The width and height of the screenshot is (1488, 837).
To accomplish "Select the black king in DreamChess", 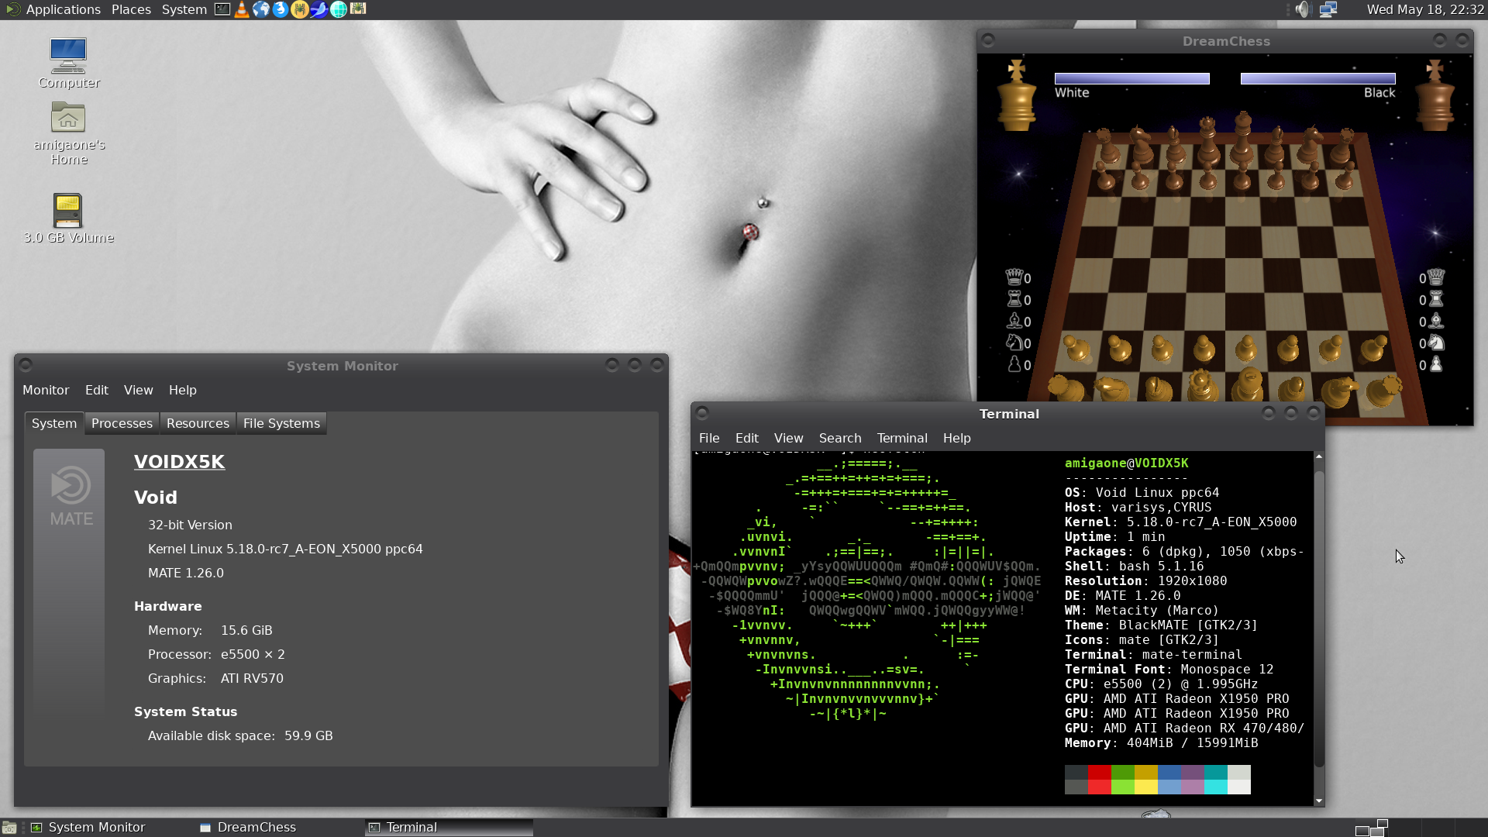I will point(1242,138).
